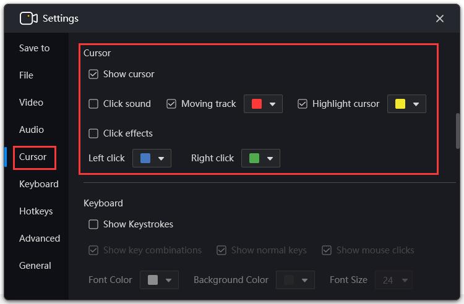The width and height of the screenshot is (464, 304).
Task: Pick the red Moving track color swatch
Action: (257, 104)
